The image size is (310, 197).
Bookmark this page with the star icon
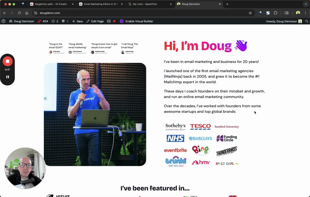click(250, 13)
